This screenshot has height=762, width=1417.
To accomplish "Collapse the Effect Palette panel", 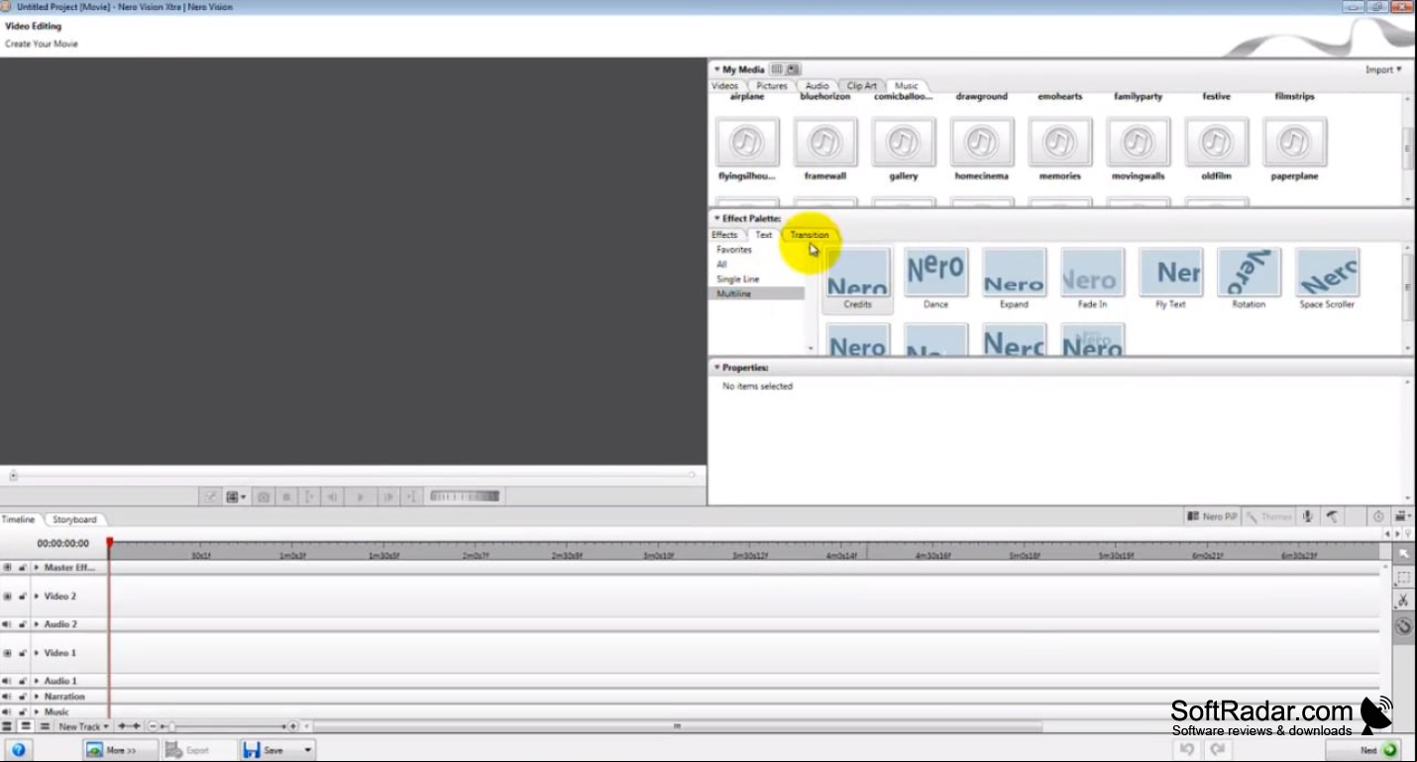I will (716, 218).
